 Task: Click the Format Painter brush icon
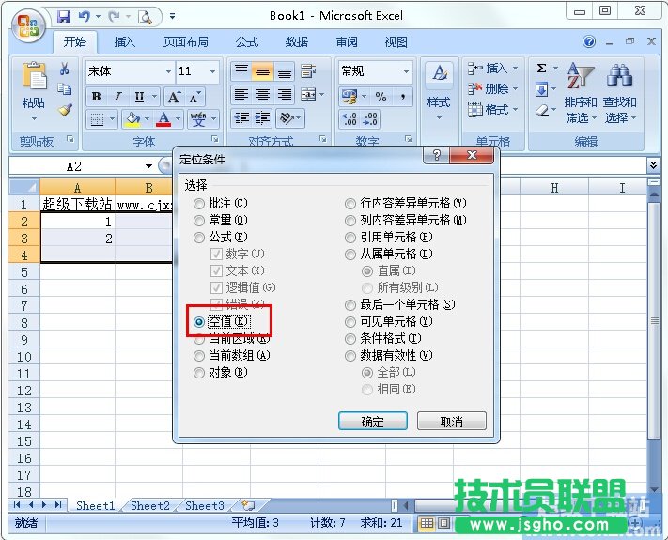tap(65, 110)
